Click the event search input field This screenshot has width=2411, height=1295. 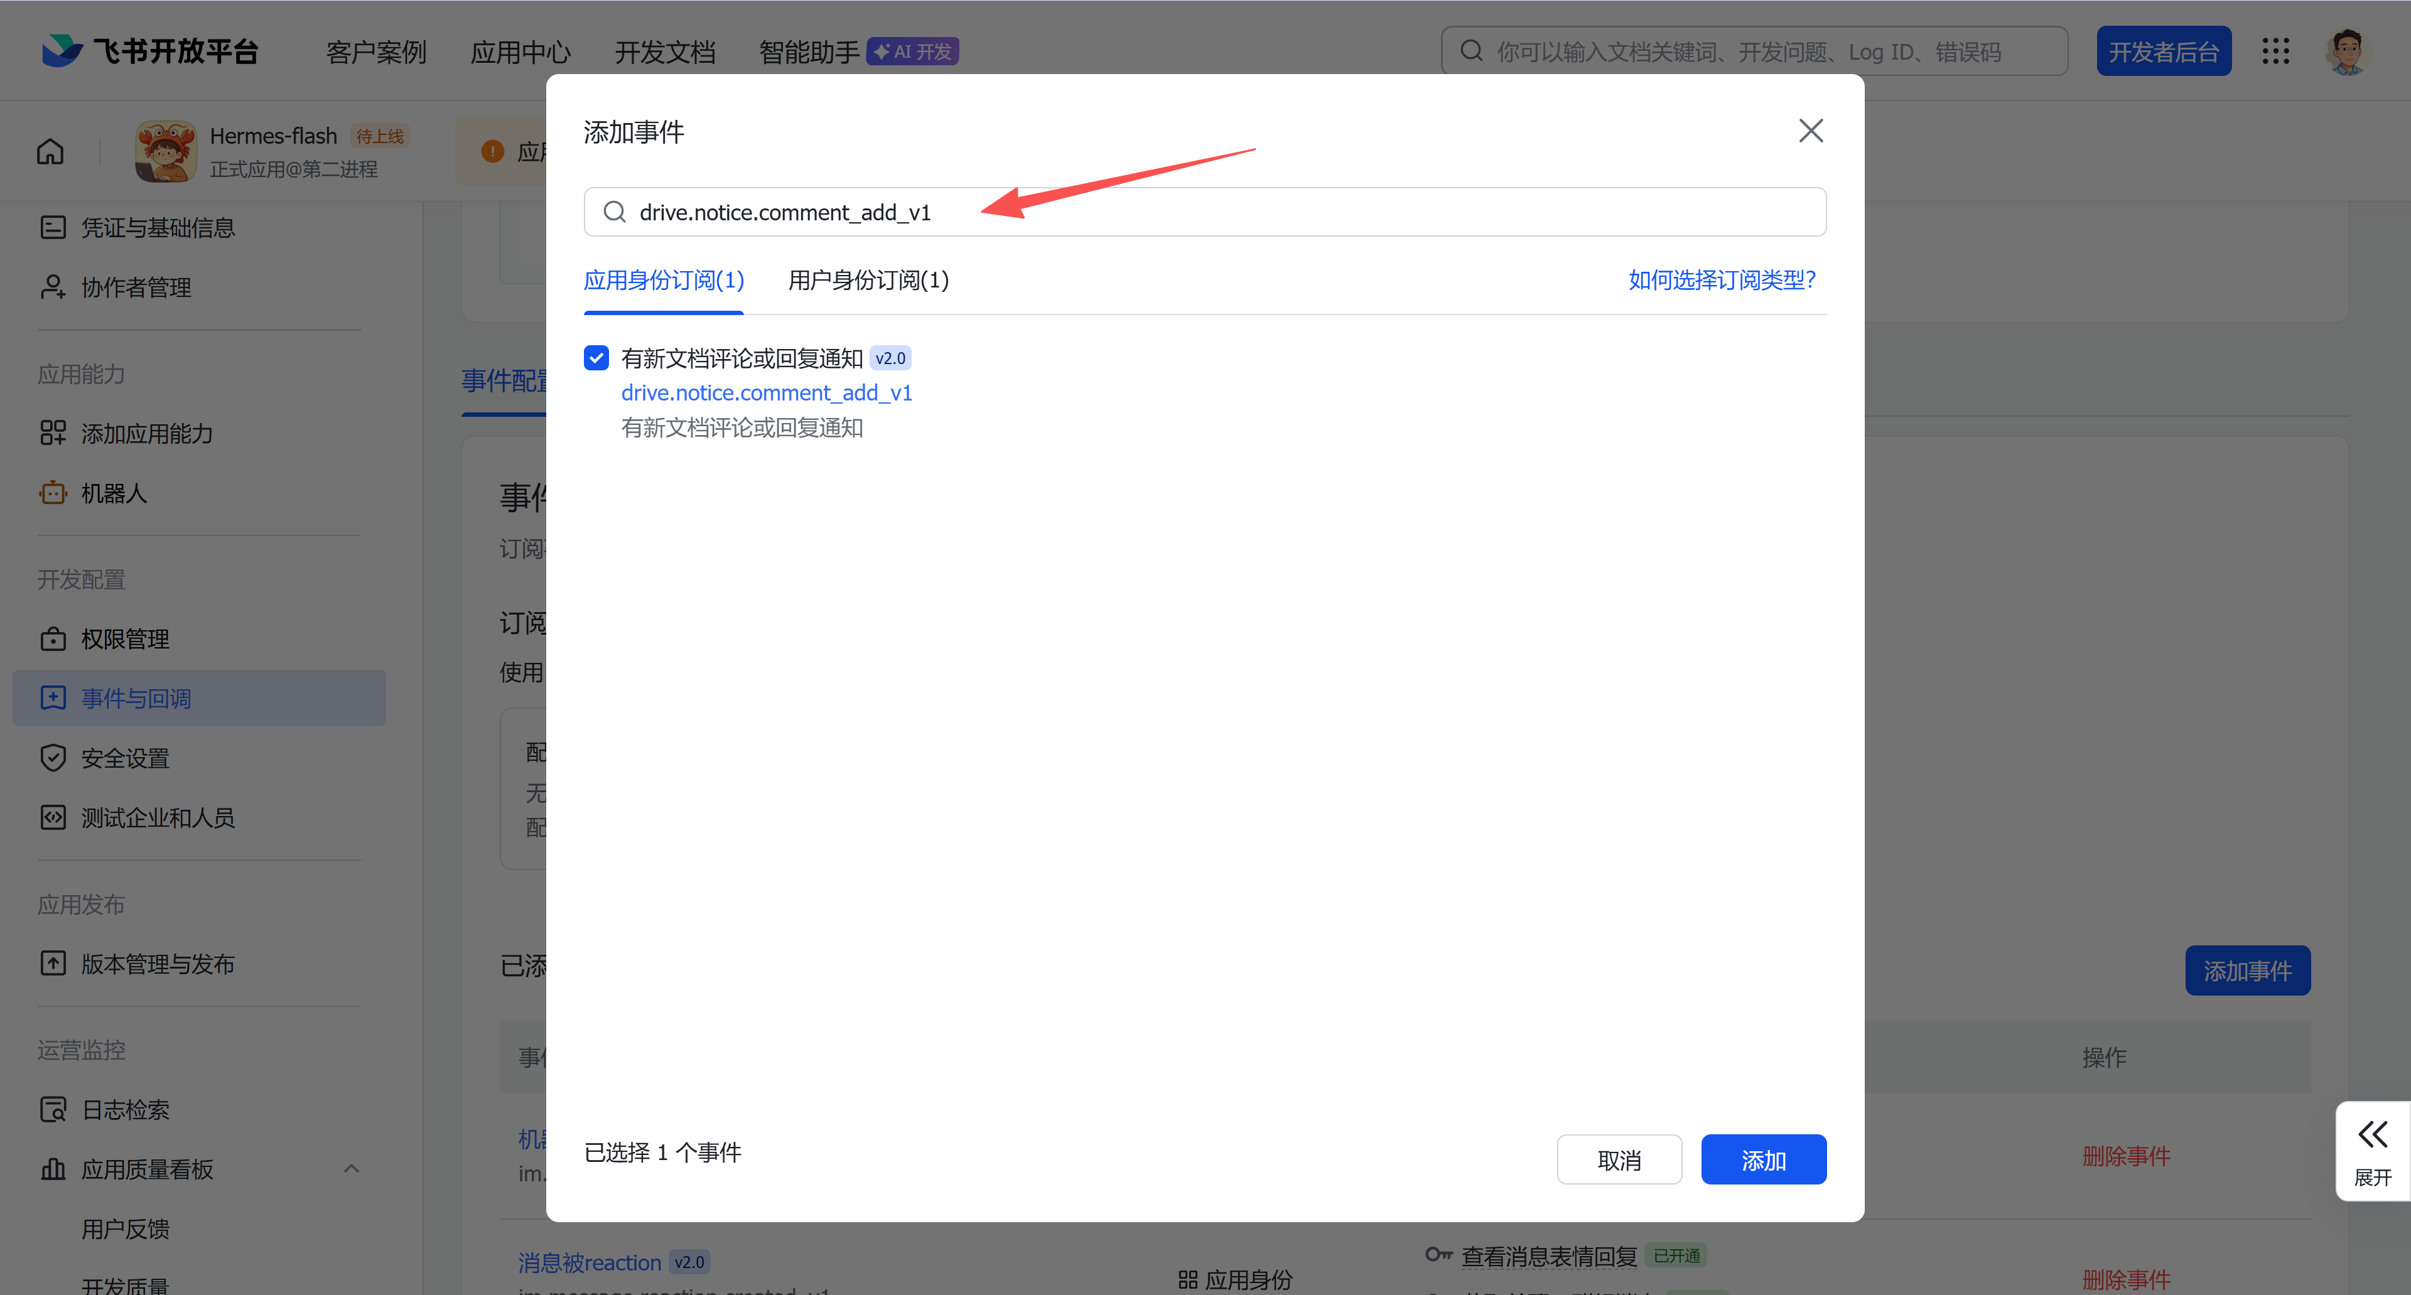[x=1205, y=212]
